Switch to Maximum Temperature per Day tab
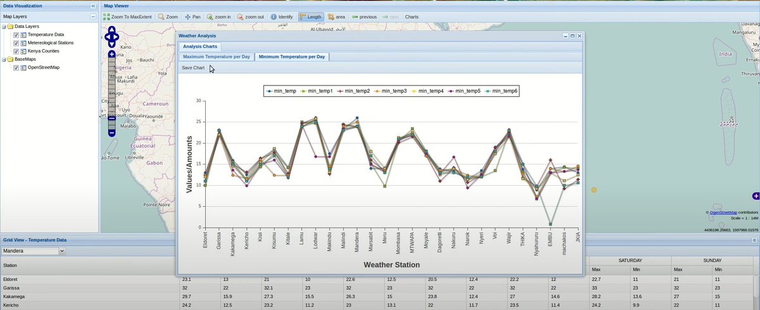Screen dimensions: 760x310 coord(217,56)
